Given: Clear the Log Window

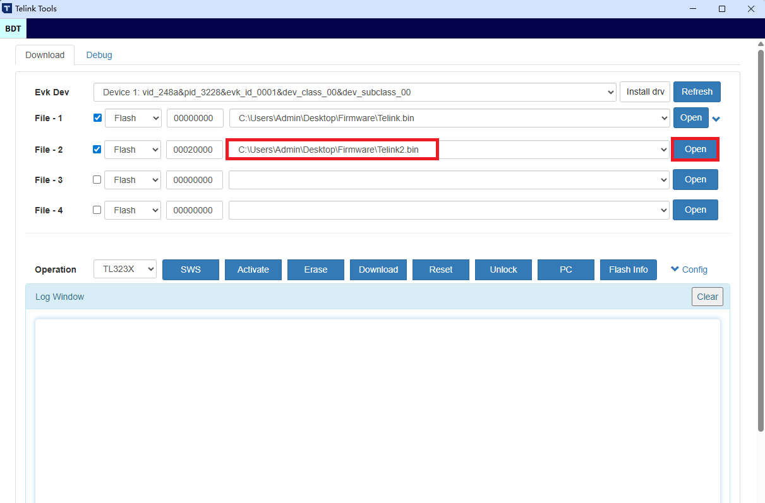Looking at the screenshot, I should (707, 296).
